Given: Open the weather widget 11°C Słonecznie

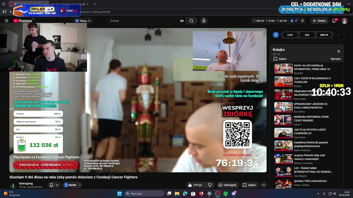Looking at the screenshot, I should pyautogui.click(x=12, y=194).
